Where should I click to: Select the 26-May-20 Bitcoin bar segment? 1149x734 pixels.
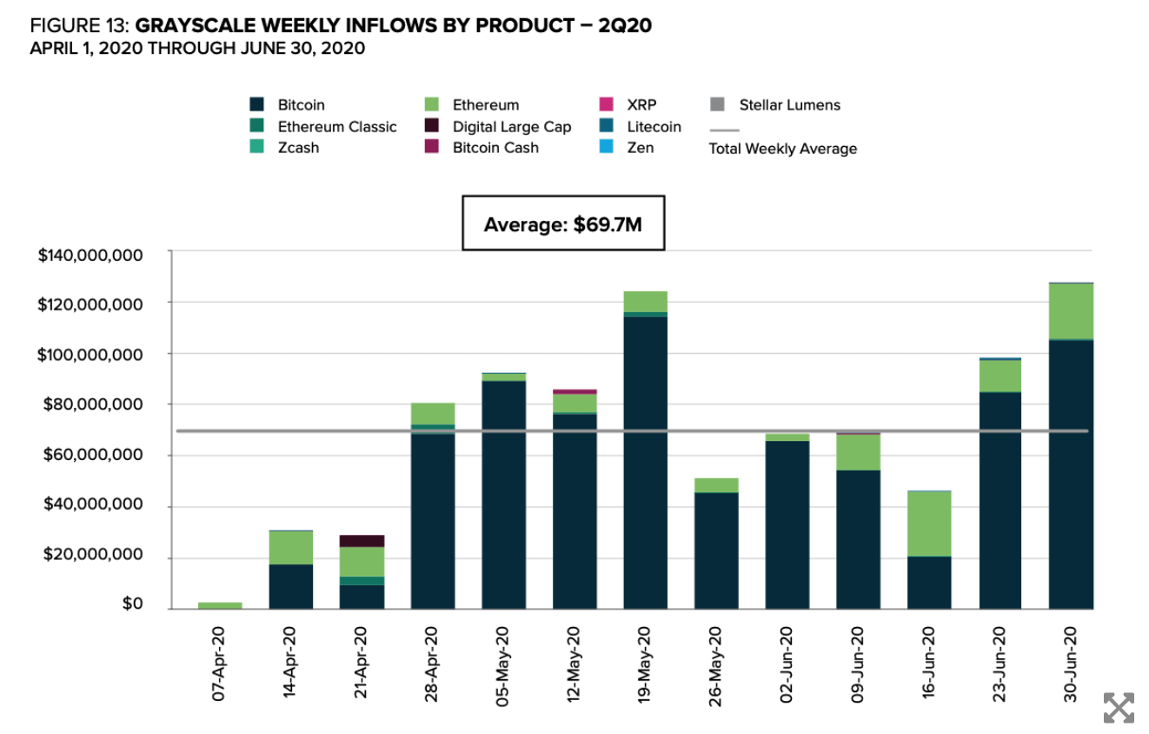716,551
